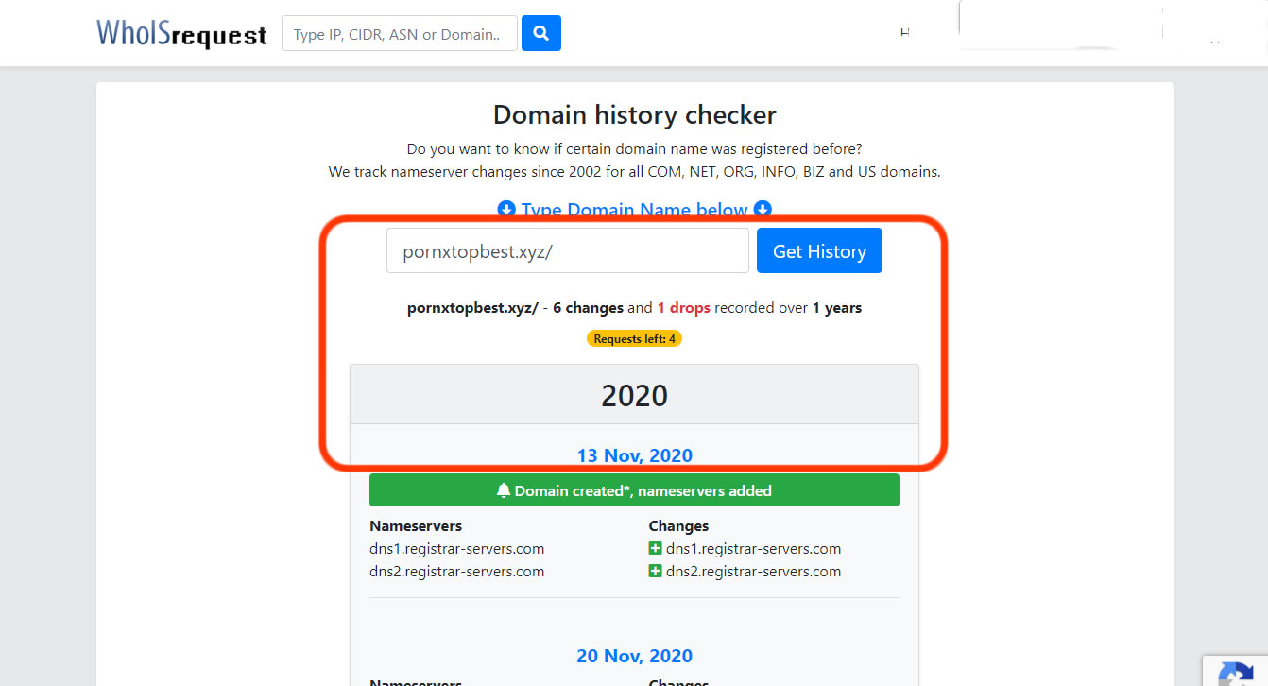This screenshot has height=686, width=1268.
Task: Click the magnifier search button in header
Action: 541,33
